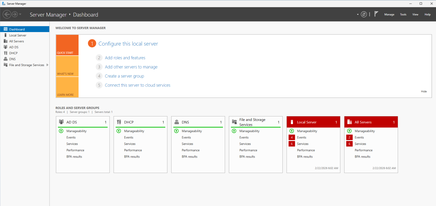Click Server Manager in the breadcrumb
The width and height of the screenshot is (436, 206).
48,15
